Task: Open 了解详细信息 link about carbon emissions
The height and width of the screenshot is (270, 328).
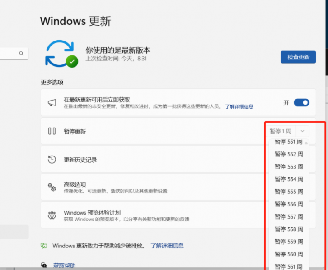Action: [x=167, y=246]
